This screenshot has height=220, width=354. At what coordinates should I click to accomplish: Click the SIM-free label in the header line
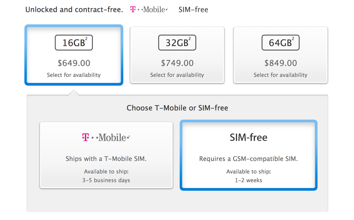click(193, 10)
